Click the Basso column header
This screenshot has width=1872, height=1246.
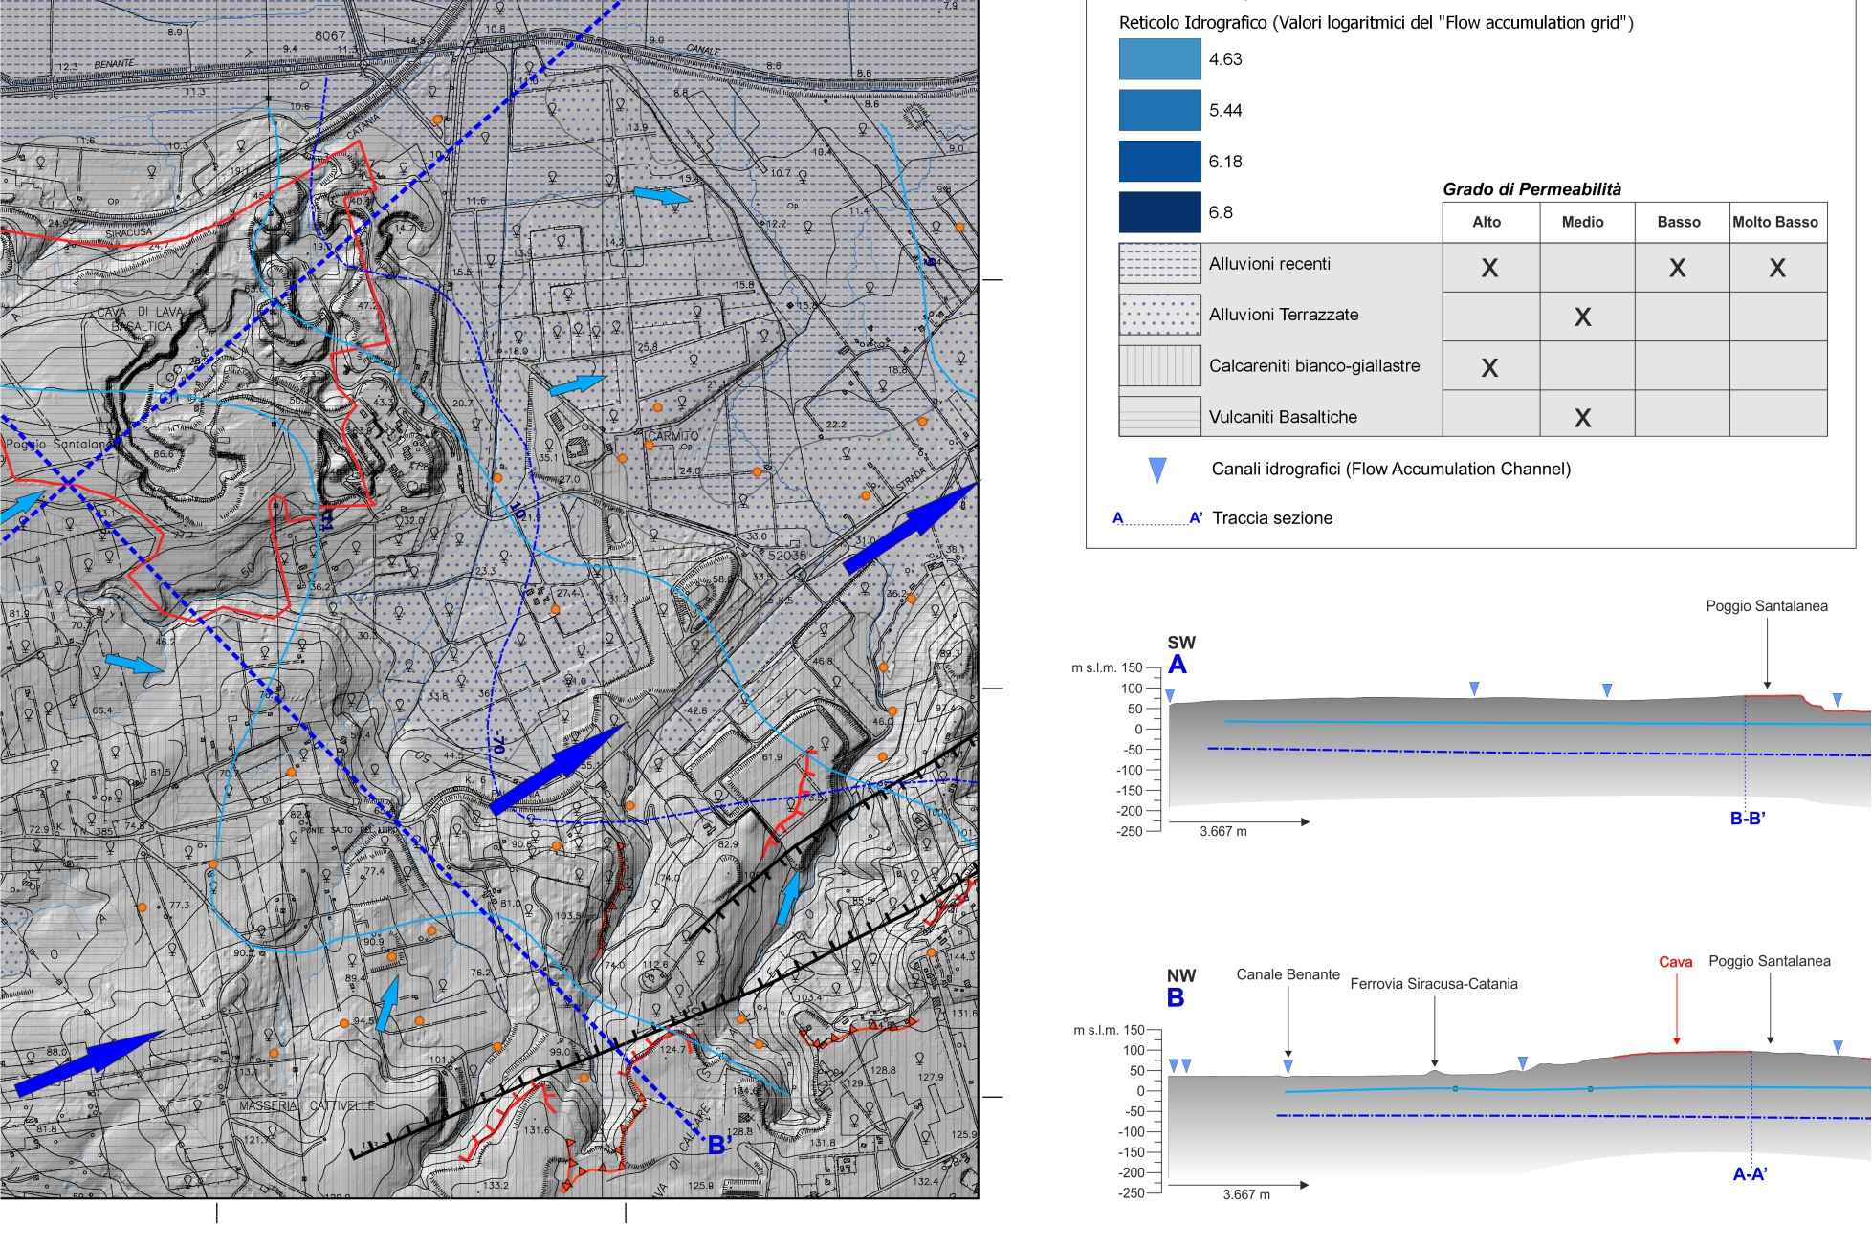pos(1678,222)
